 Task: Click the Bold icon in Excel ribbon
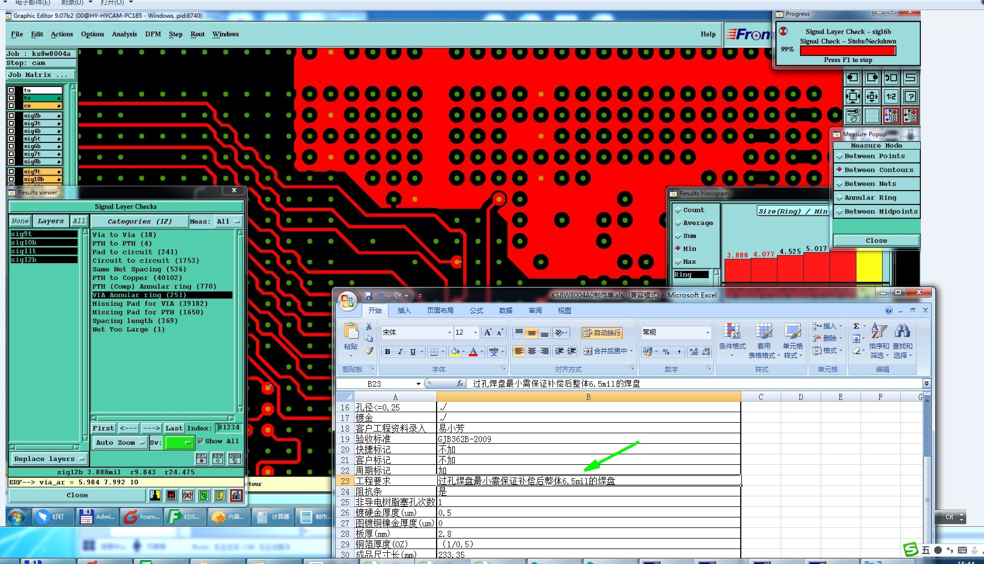point(387,352)
